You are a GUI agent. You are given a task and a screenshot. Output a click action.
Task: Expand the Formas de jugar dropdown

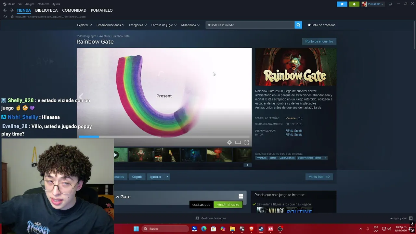pyautogui.click(x=164, y=25)
